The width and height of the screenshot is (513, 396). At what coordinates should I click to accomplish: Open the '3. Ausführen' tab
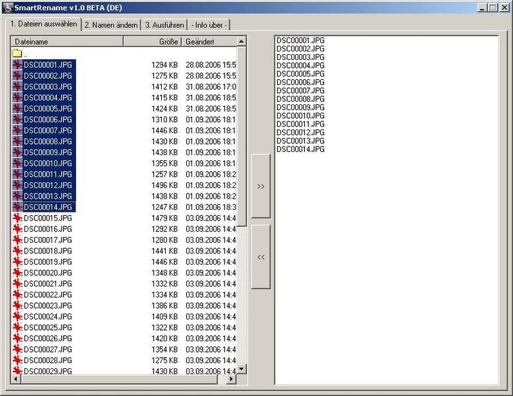(164, 25)
